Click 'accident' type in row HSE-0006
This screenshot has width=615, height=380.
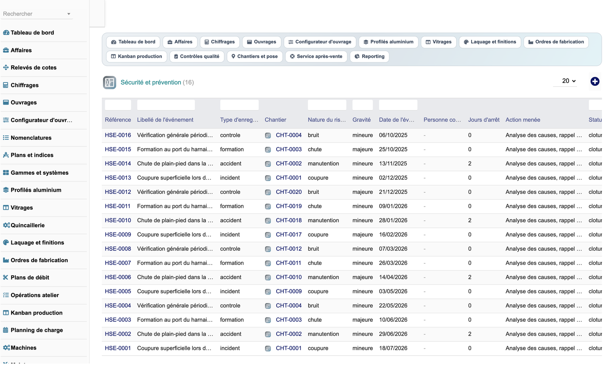click(231, 277)
